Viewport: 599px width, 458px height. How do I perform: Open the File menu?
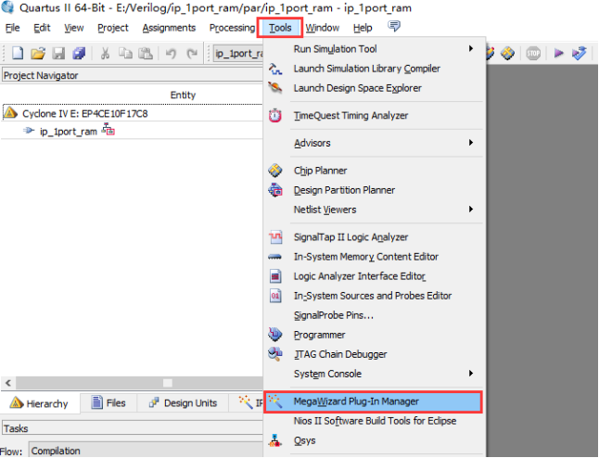click(13, 28)
